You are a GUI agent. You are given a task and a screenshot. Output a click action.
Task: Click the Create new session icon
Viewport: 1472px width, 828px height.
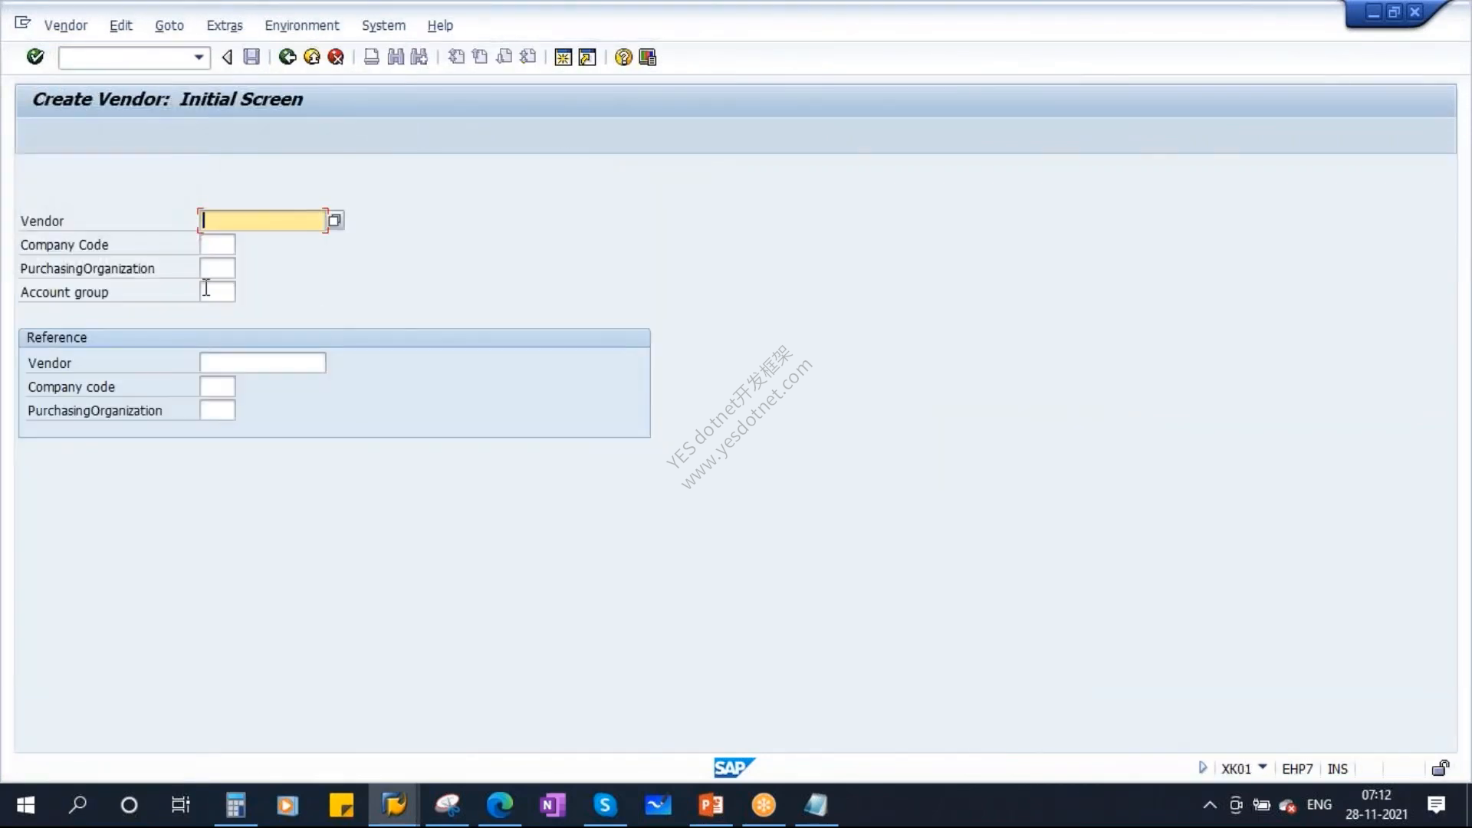[x=563, y=57]
